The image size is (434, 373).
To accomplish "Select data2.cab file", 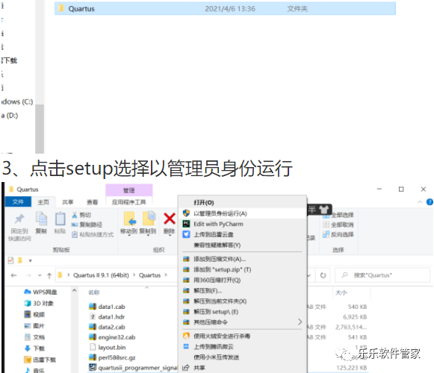I will [107, 327].
